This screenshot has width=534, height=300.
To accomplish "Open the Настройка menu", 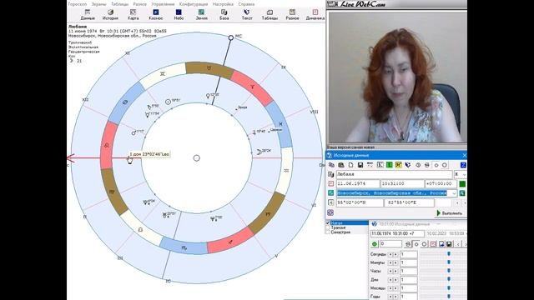I will point(223,4).
